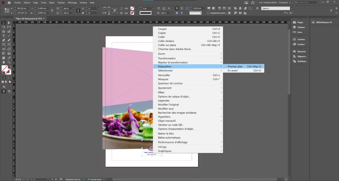Select the Scissors tool
Image resolution: width=339 pixels, height=181 pixels.
4,49
